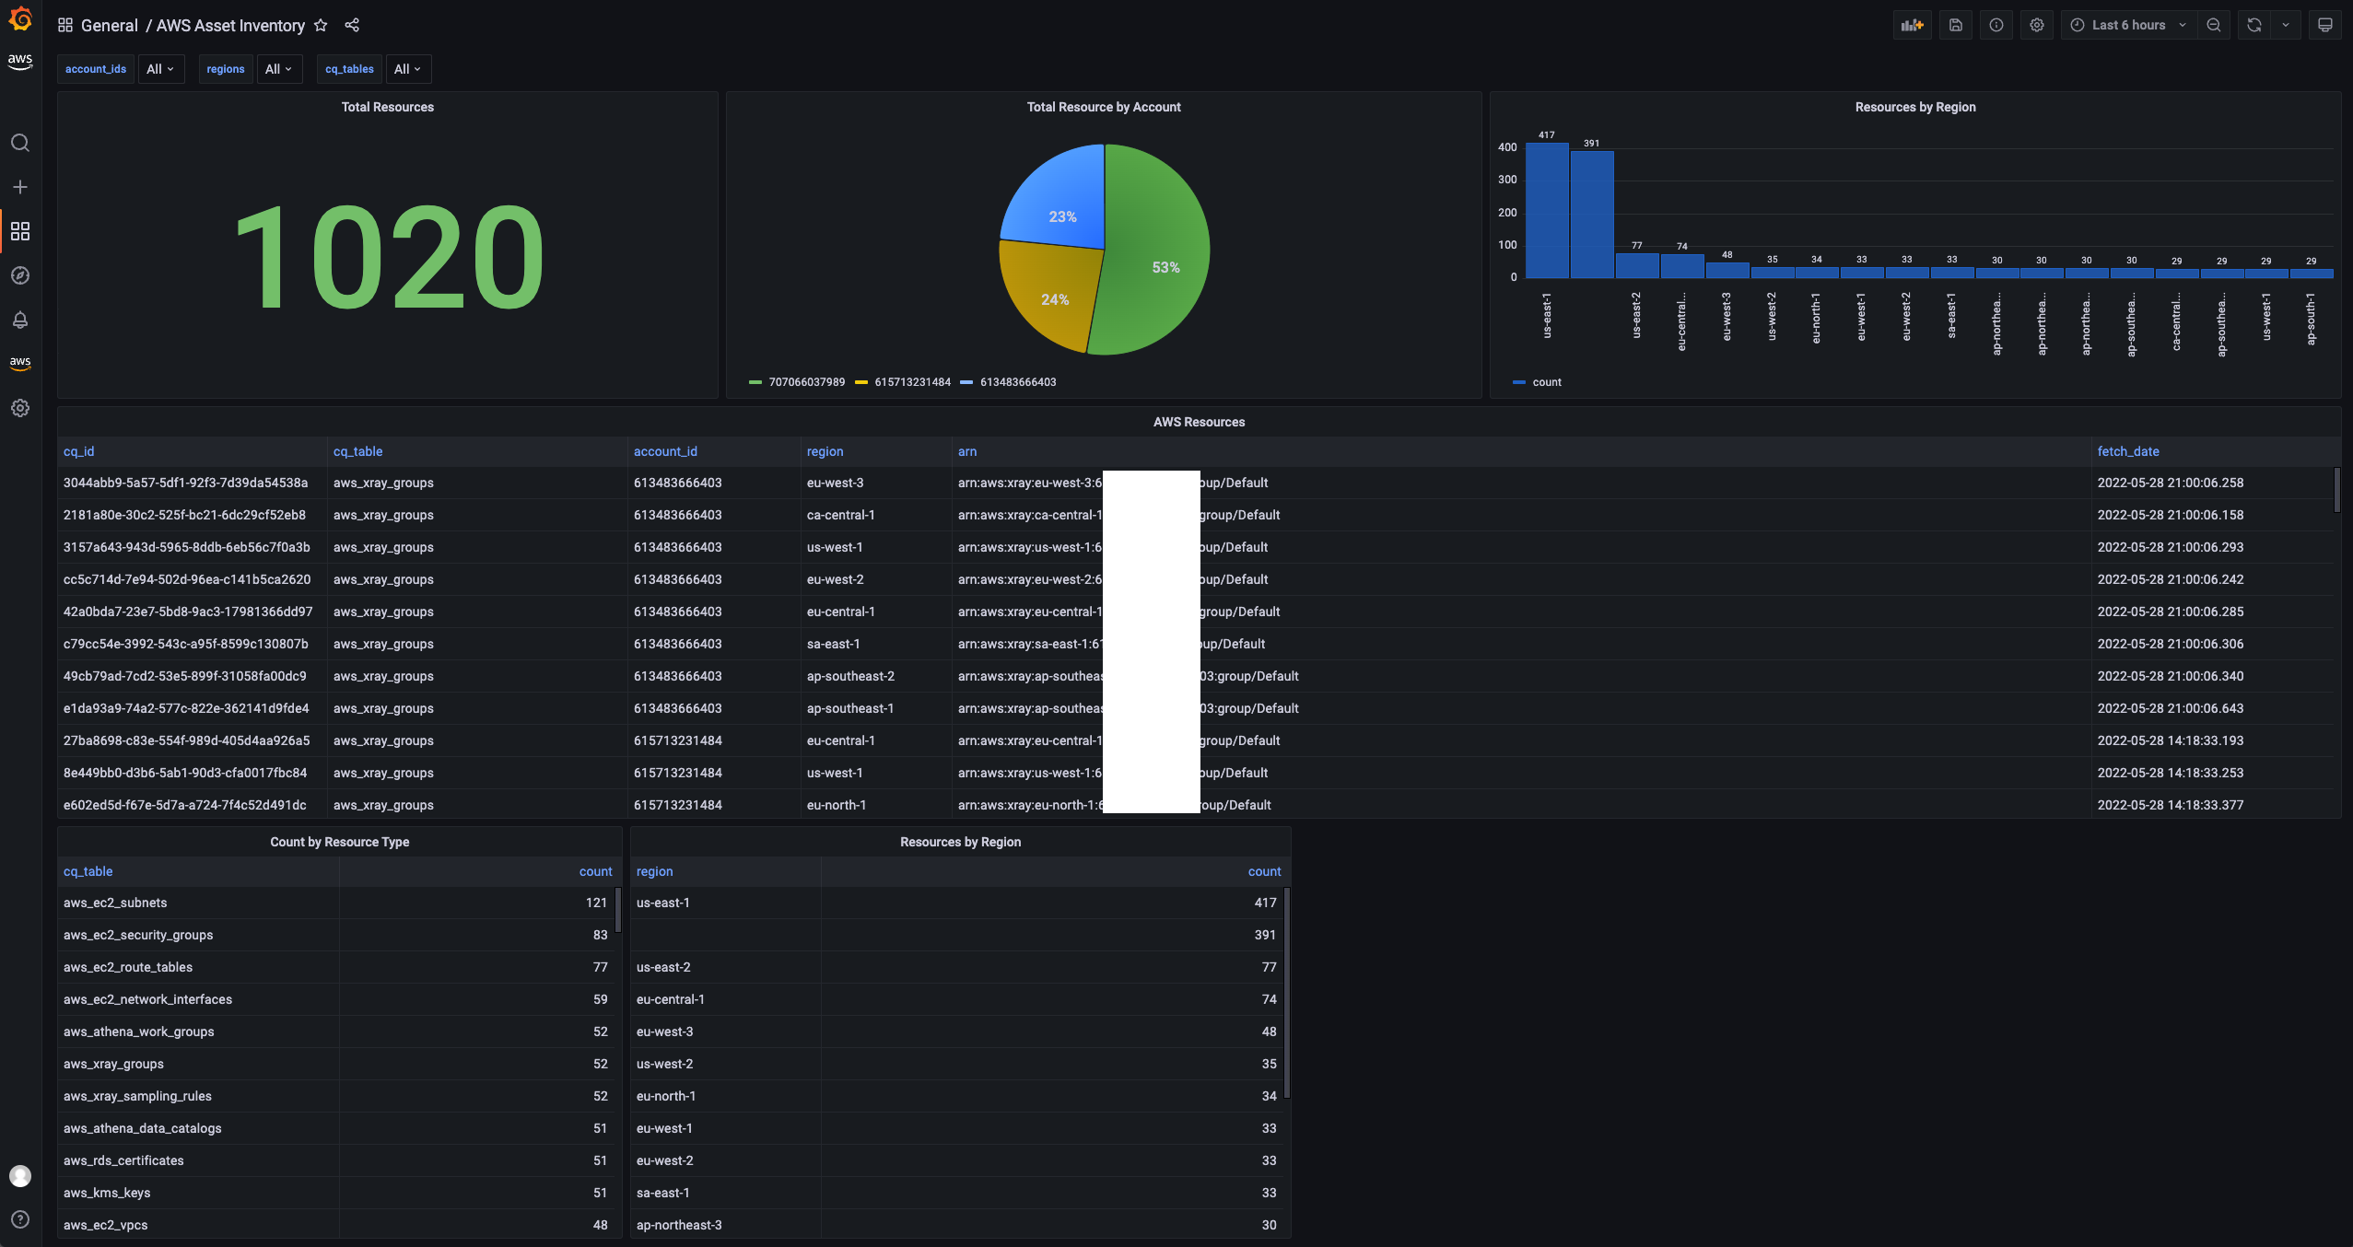Open the search icon in the sidebar
This screenshot has height=1247, width=2353.
tap(20, 143)
